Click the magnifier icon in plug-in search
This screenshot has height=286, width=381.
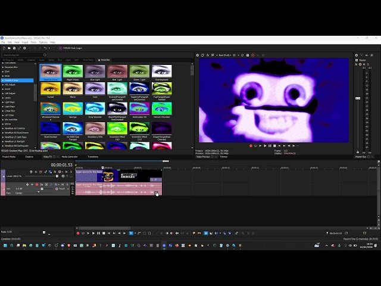pos(45,55)
